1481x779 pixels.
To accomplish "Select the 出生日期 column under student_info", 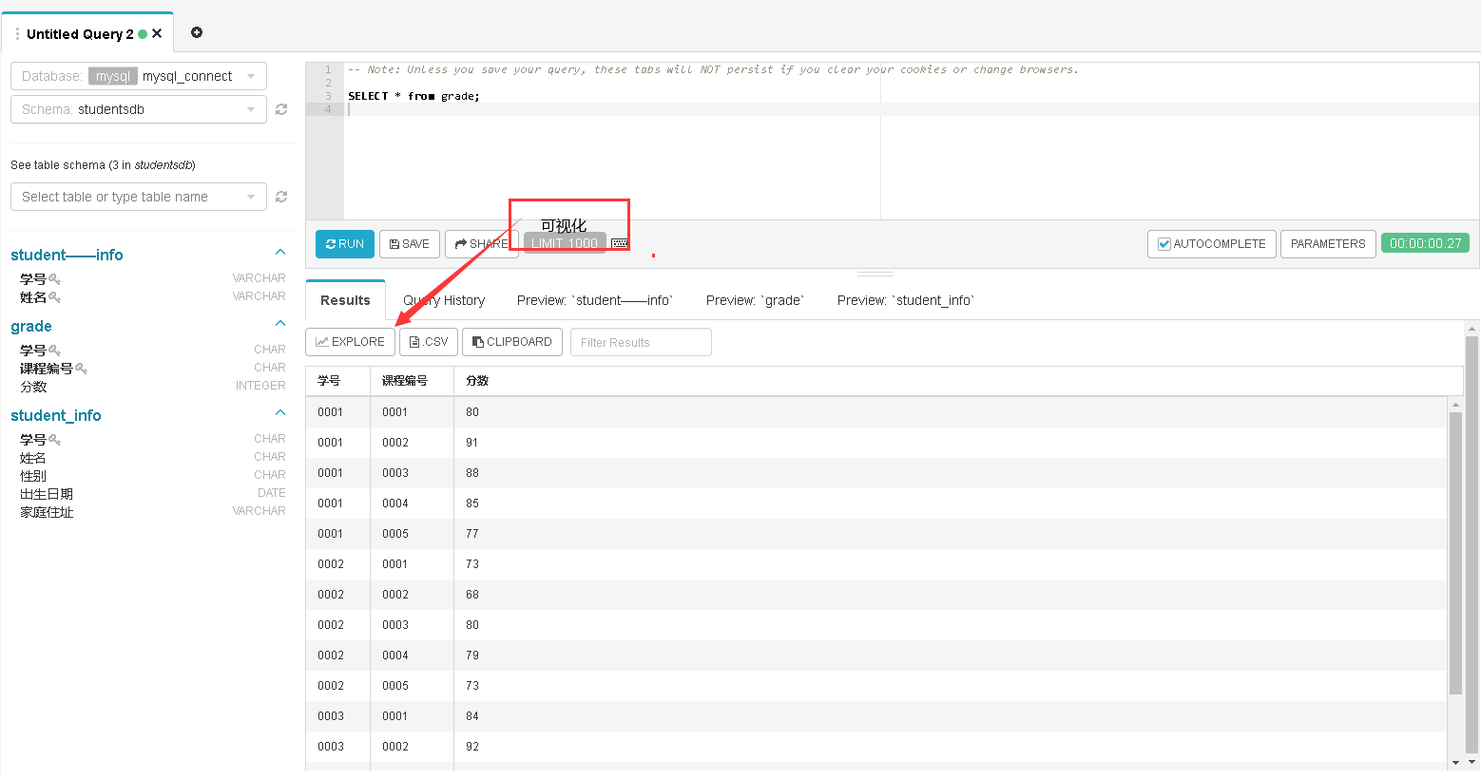I will point(47,494).
